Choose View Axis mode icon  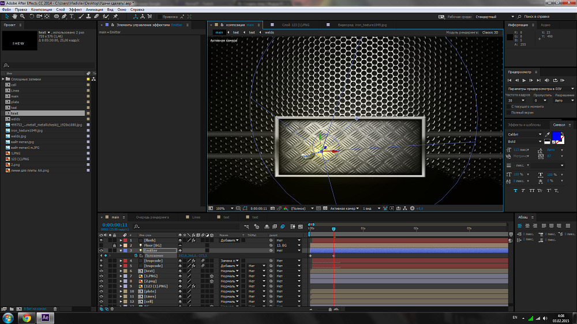[x=150, y=17]
